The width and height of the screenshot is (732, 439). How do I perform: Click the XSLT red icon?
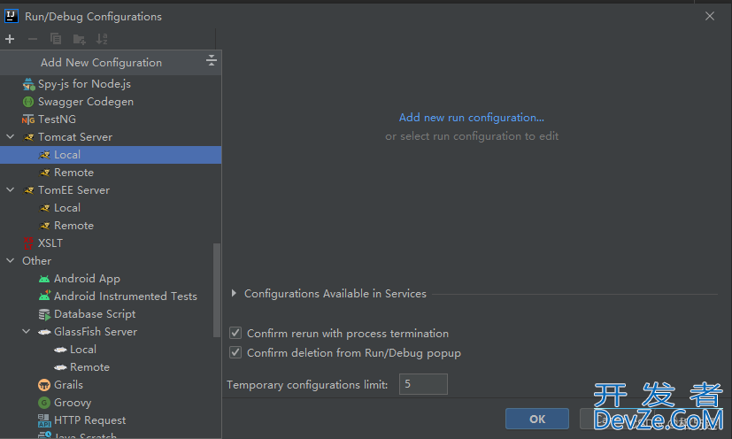click(x=28, y=243)
